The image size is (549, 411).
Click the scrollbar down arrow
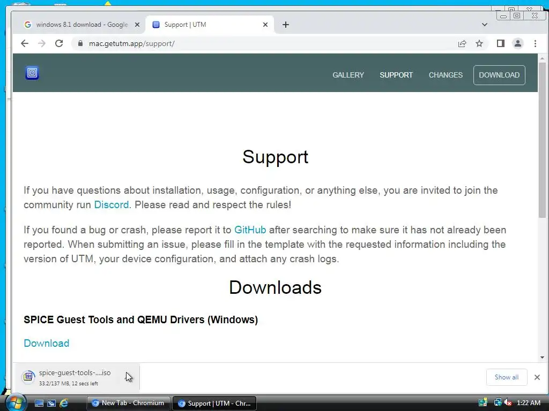pos(542,357)
